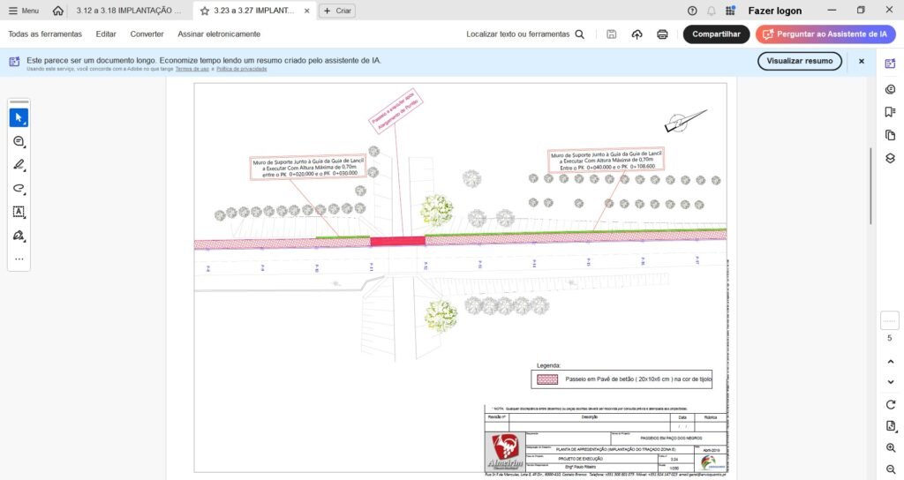This screenshot has height=480, width=904.
Task: Switch to the 3.12 a 3.18 IMPLANTAÇÃO tab
Action: 129,11
